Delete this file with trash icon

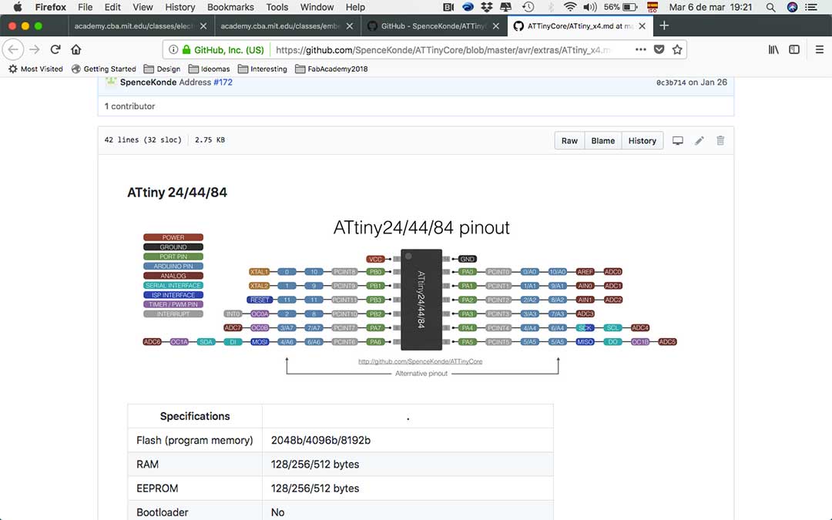click(720, 141)
